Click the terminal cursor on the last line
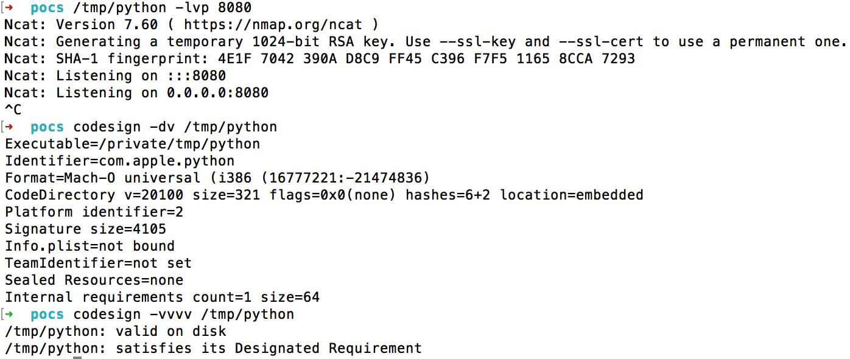Viewport: 850px width, 359px height. point(77,357)
